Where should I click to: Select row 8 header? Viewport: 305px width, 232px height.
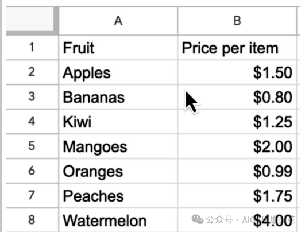coord(32,220)
